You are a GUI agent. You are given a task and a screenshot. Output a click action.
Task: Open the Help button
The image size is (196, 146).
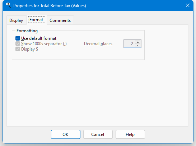click(130, 135)
